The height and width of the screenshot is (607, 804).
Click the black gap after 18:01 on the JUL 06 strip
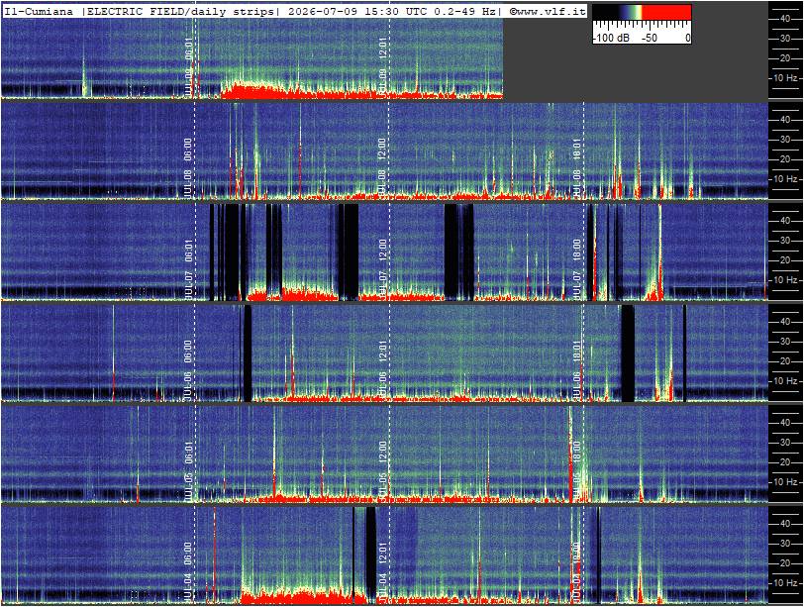(x=628, y=353)
